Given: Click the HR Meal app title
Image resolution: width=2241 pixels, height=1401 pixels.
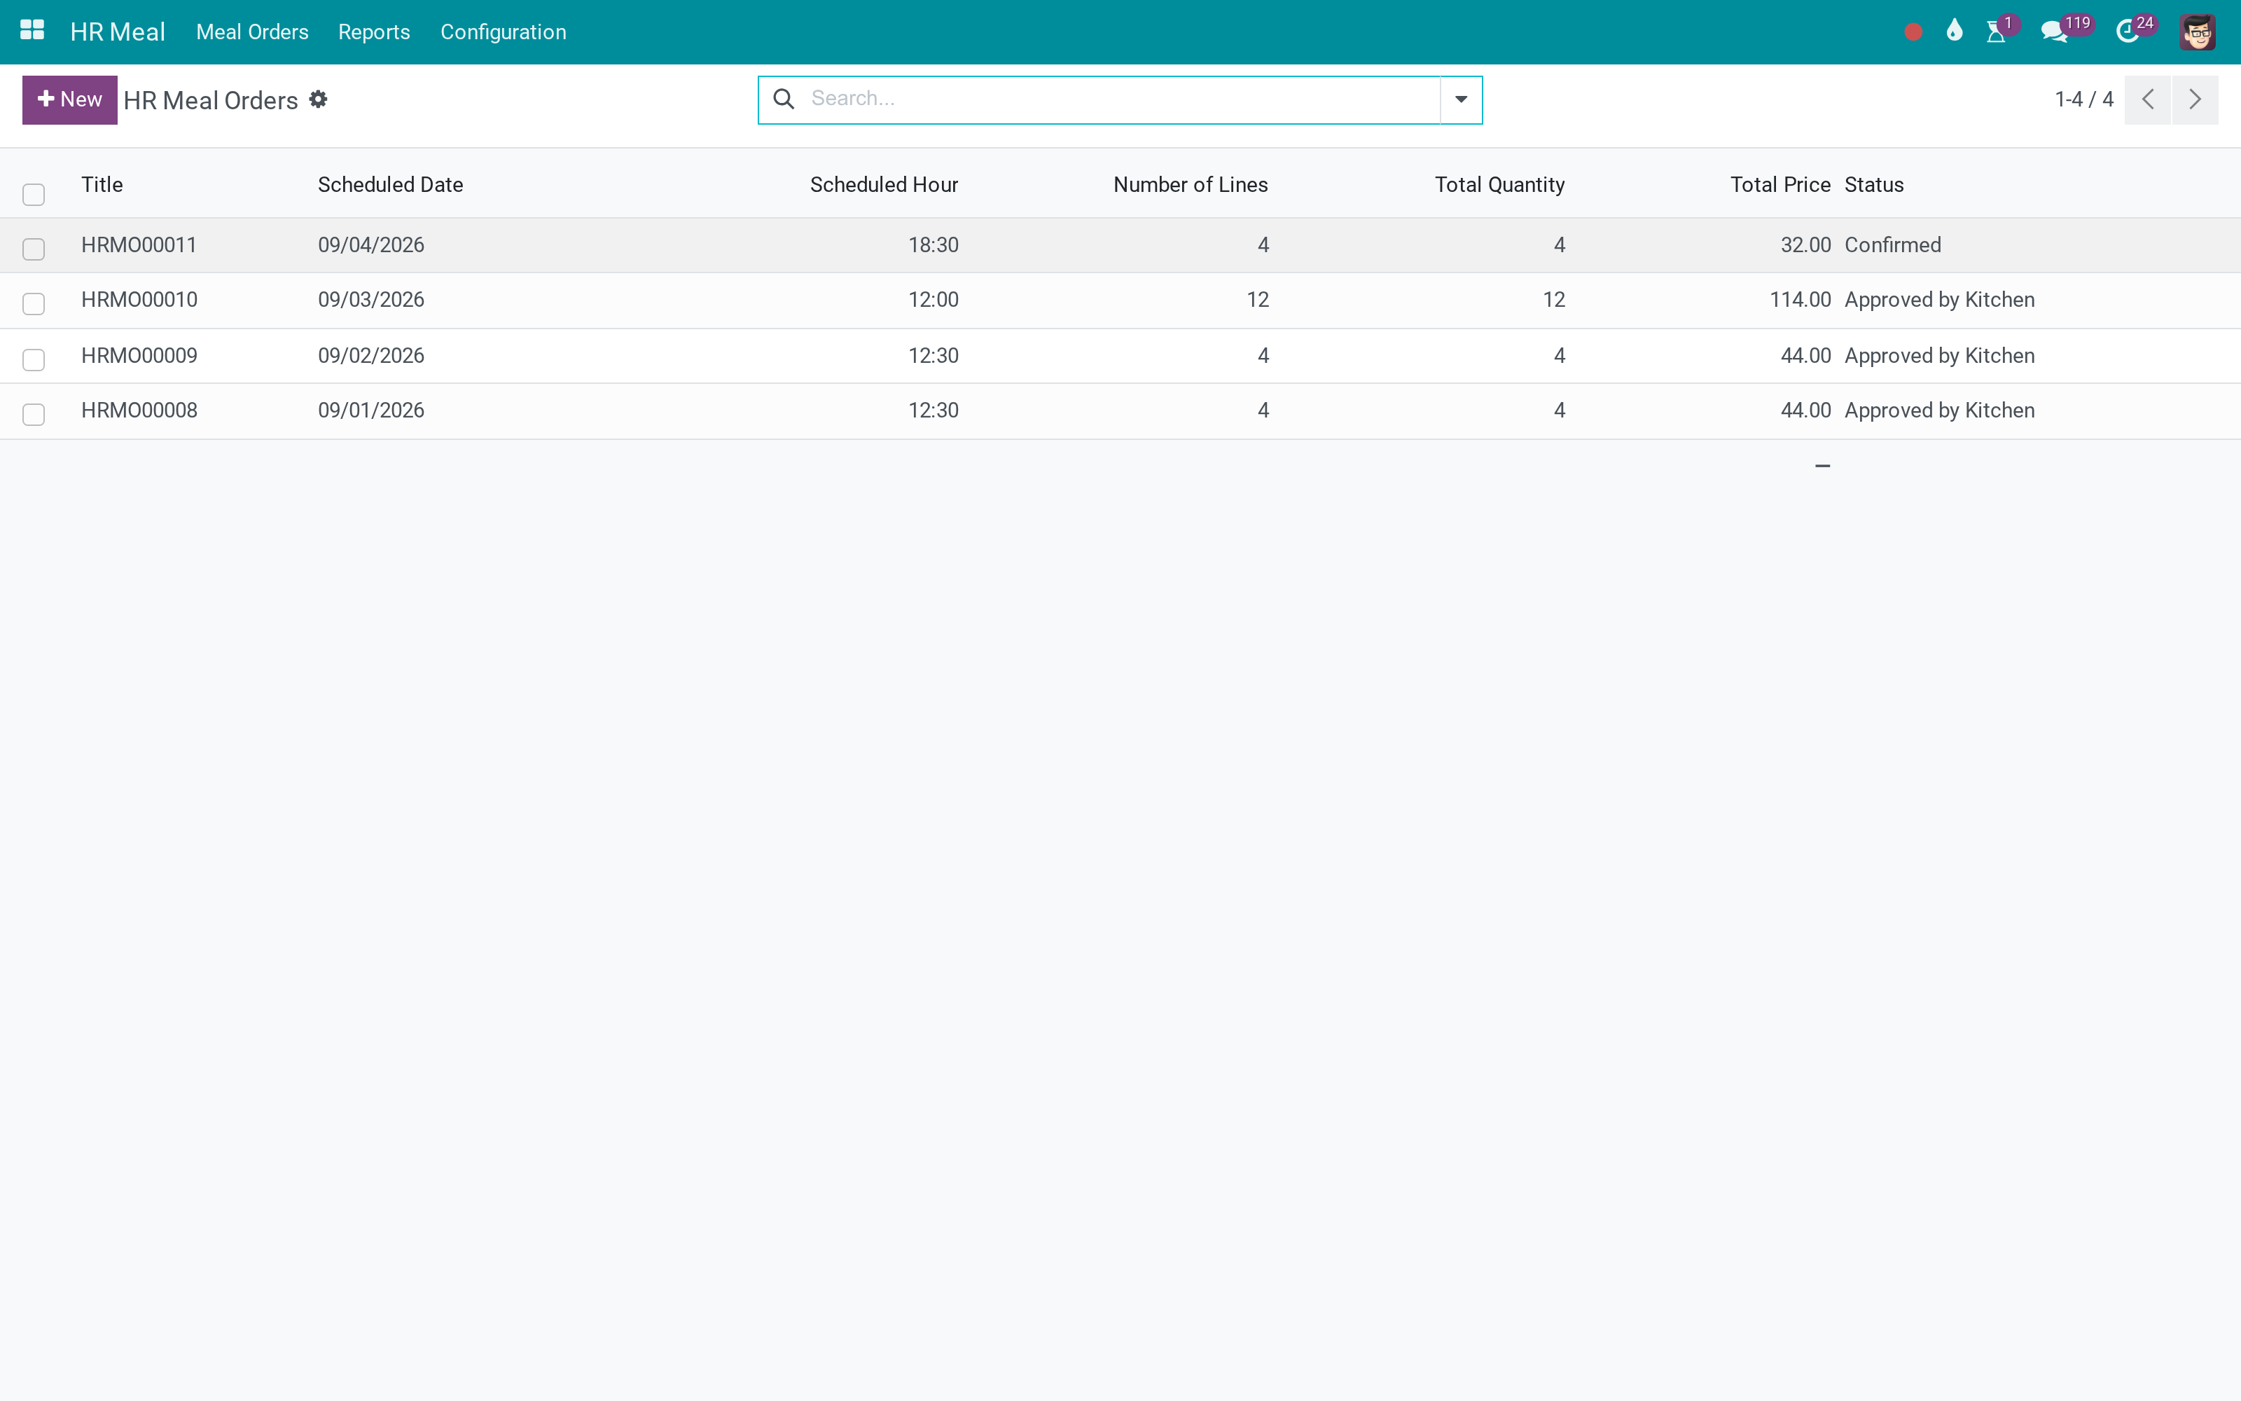Looking at the screenshot, I should pos(118,32).
